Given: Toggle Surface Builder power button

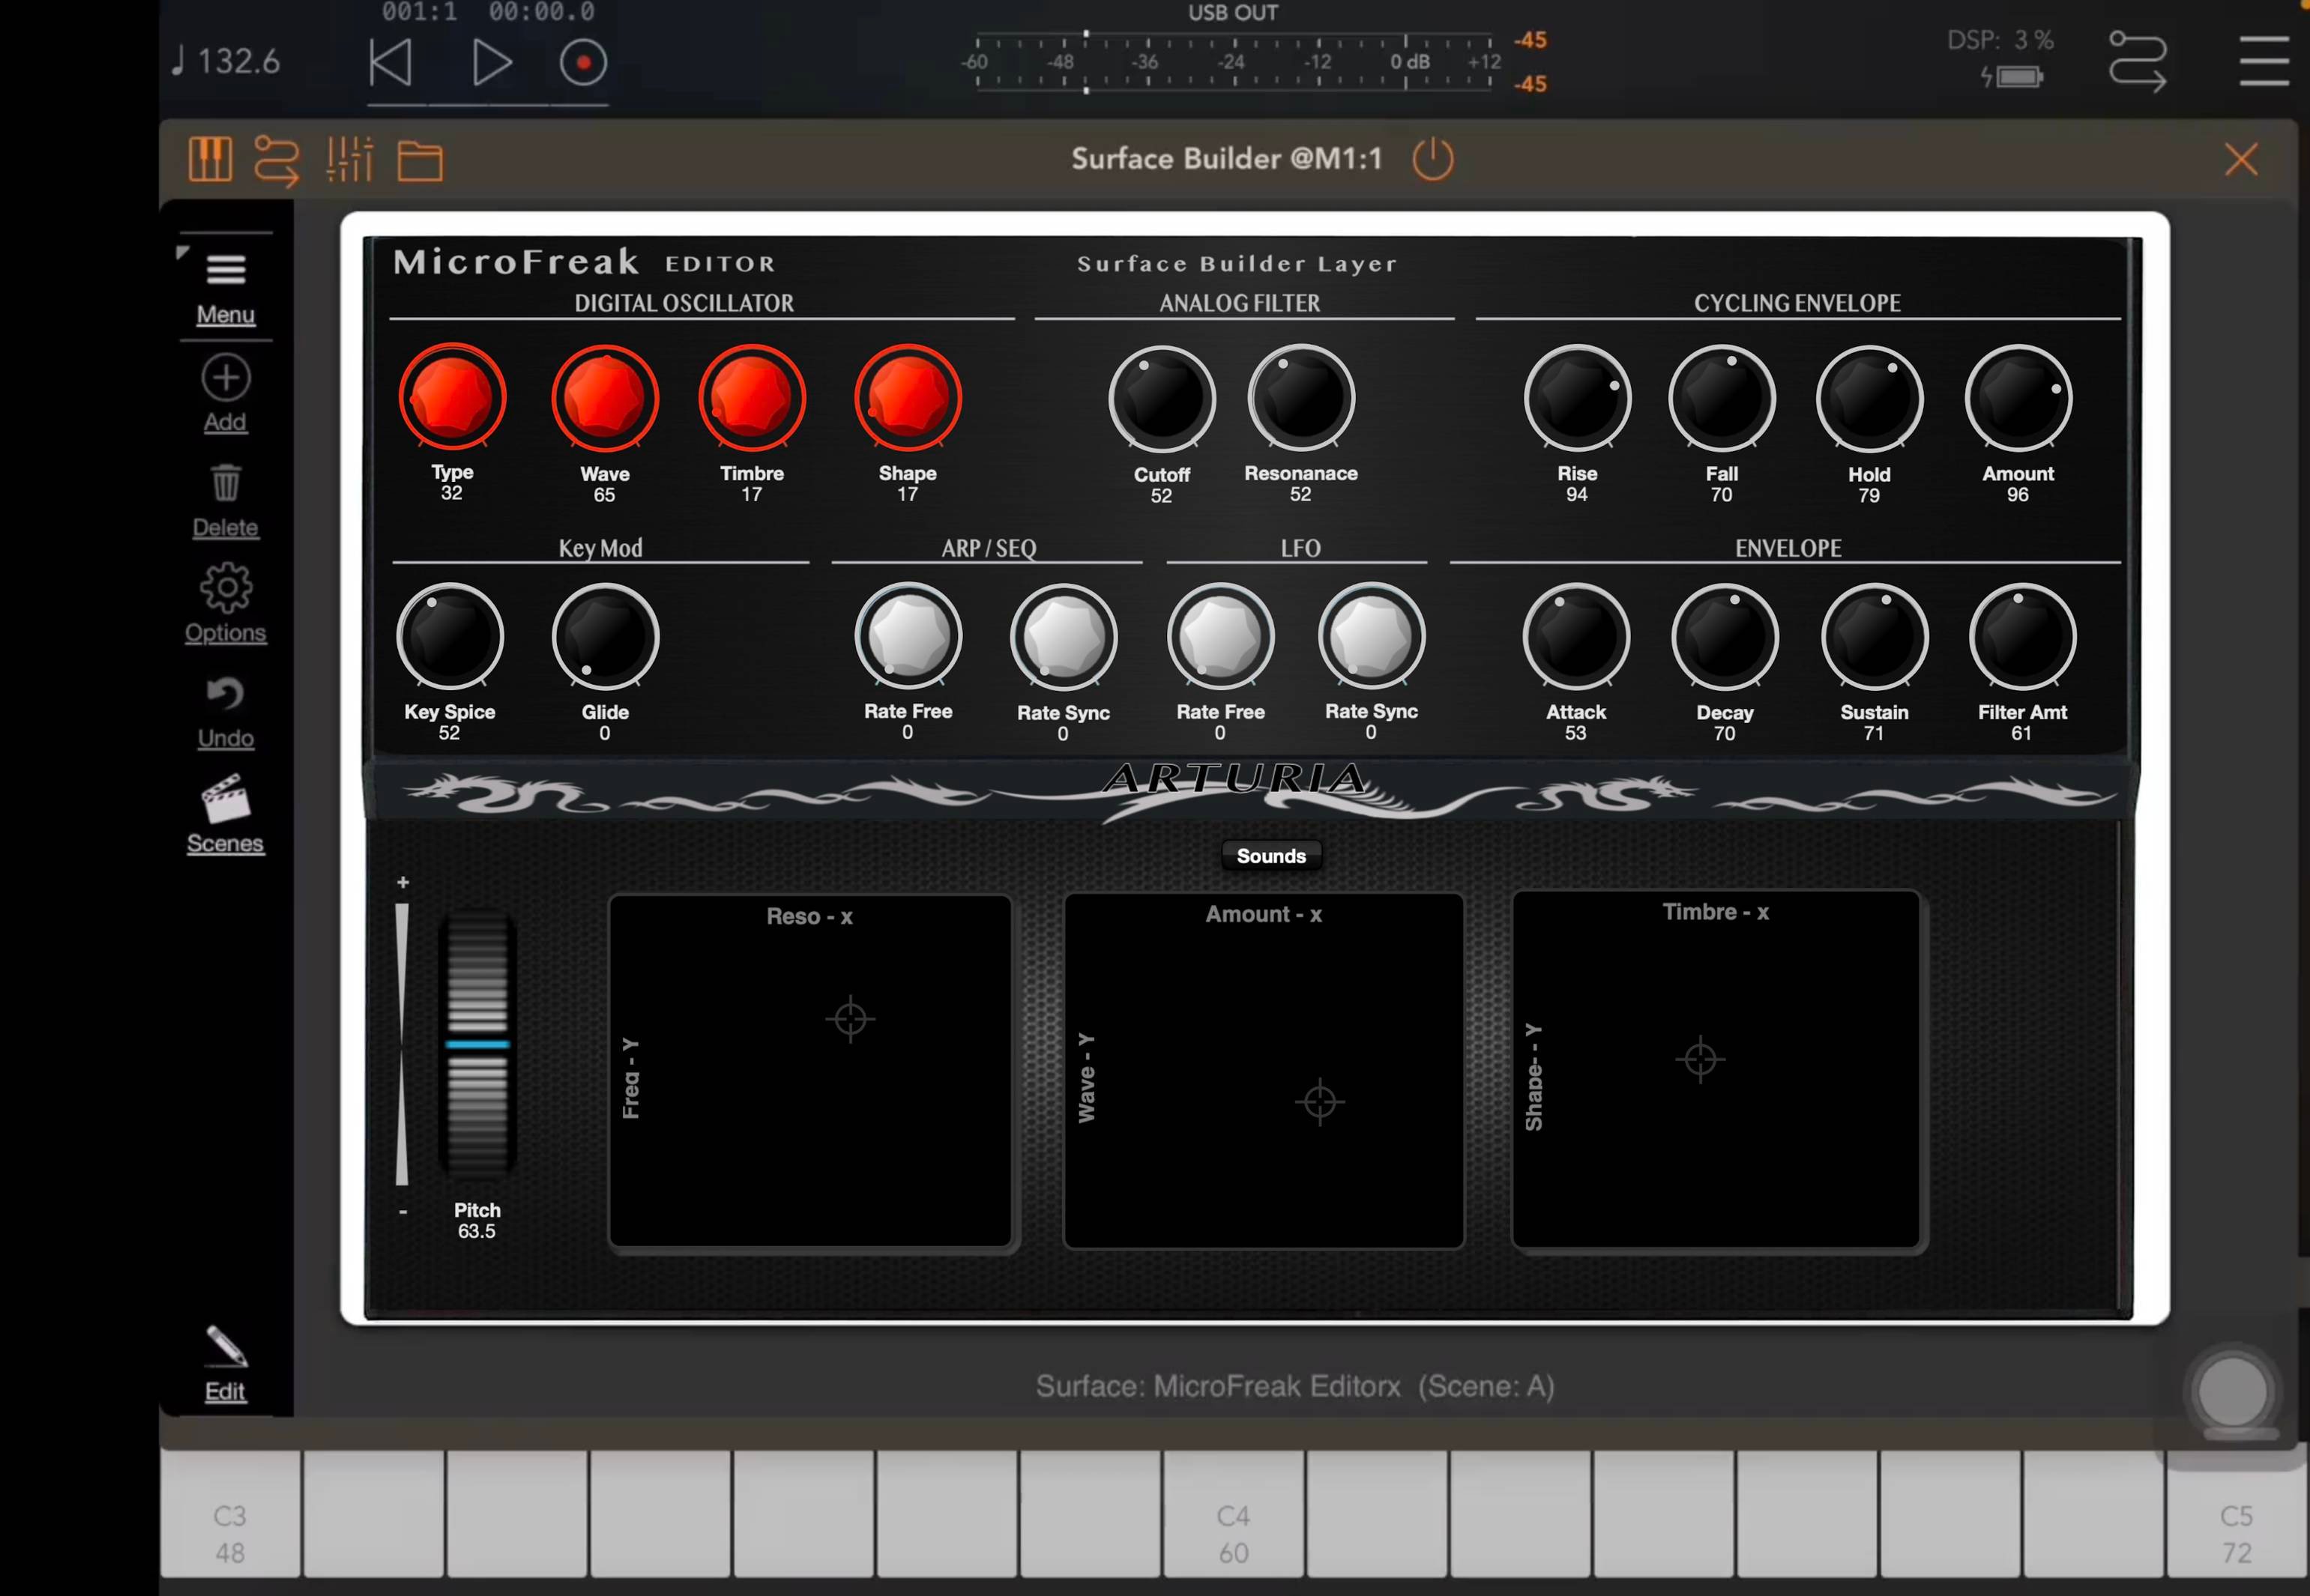Looking at the screenshot, I should point(1432,160).
